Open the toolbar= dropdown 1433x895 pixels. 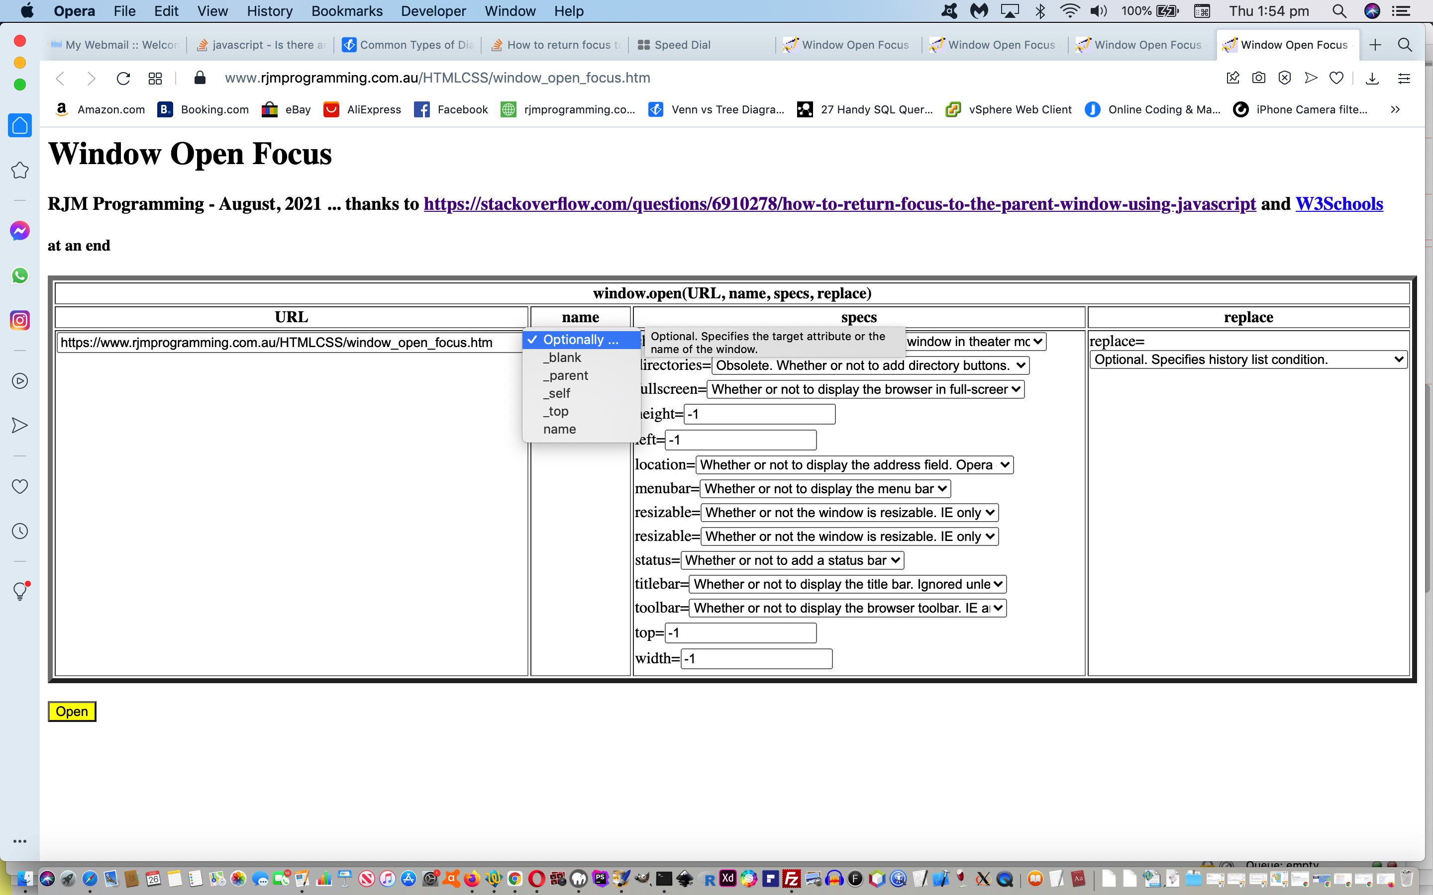(x=847, y=608)
